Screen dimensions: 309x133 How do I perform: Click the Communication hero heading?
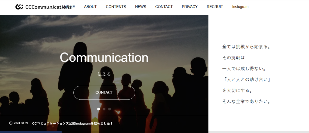pos(104,57)
